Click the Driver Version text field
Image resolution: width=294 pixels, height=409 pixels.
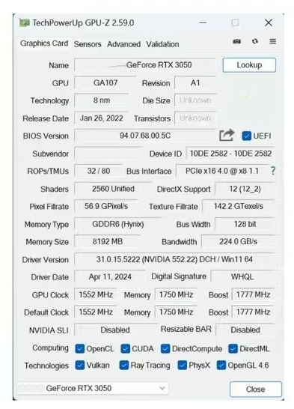174,259
